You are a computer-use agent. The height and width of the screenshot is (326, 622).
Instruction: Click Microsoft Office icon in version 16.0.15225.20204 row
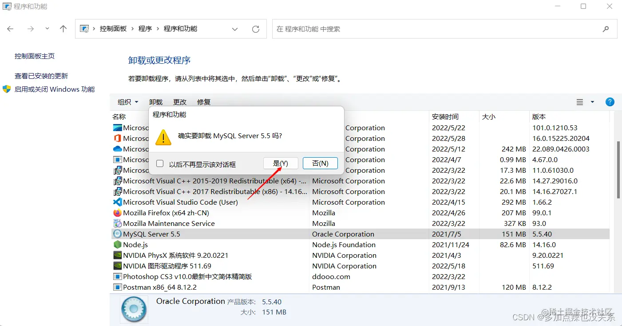(117, 138)
